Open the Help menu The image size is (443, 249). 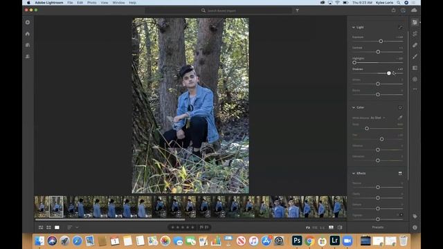coord(132,3)
